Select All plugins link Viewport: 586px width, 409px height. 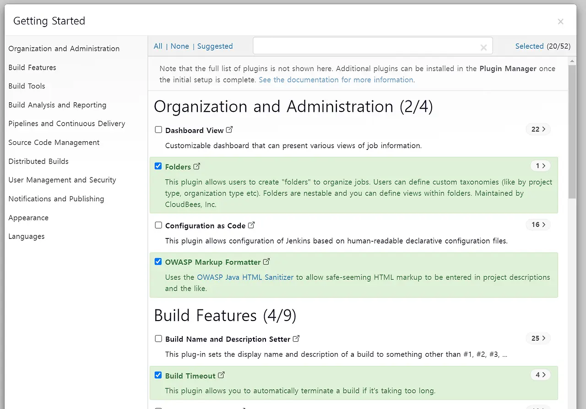point(158,46)
